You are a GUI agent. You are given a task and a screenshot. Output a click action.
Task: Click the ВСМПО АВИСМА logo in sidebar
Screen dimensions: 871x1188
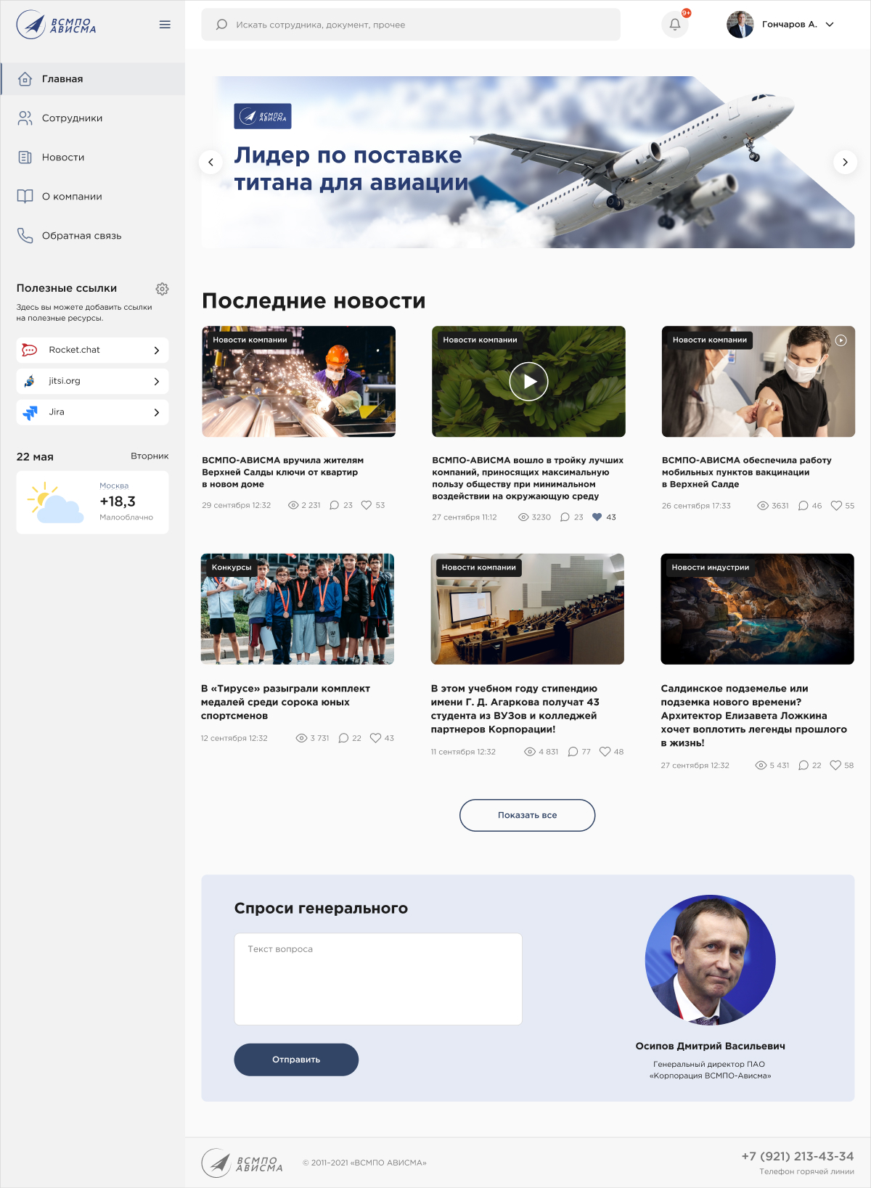(x=57, y=25)
